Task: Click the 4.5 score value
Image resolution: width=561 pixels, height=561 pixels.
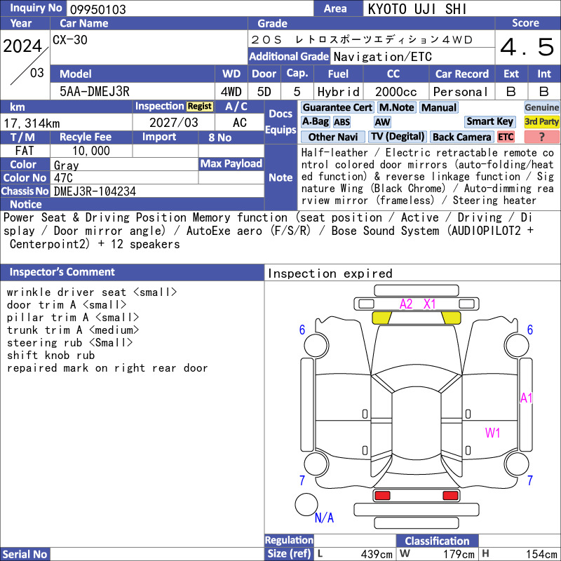Action: 527,47
